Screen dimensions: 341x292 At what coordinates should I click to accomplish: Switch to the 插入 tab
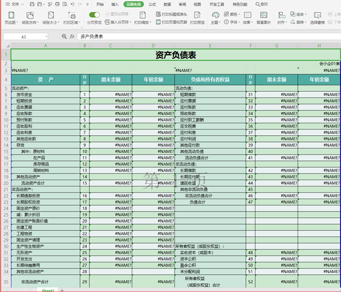click(x=115, y=4)
